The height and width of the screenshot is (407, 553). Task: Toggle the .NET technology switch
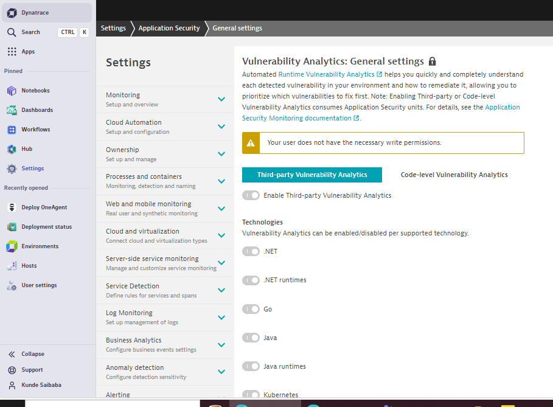coord(251,251)
